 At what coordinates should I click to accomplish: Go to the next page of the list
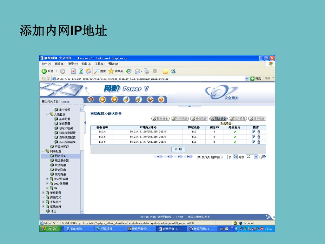pyautogui.click(x=178, y=157)
